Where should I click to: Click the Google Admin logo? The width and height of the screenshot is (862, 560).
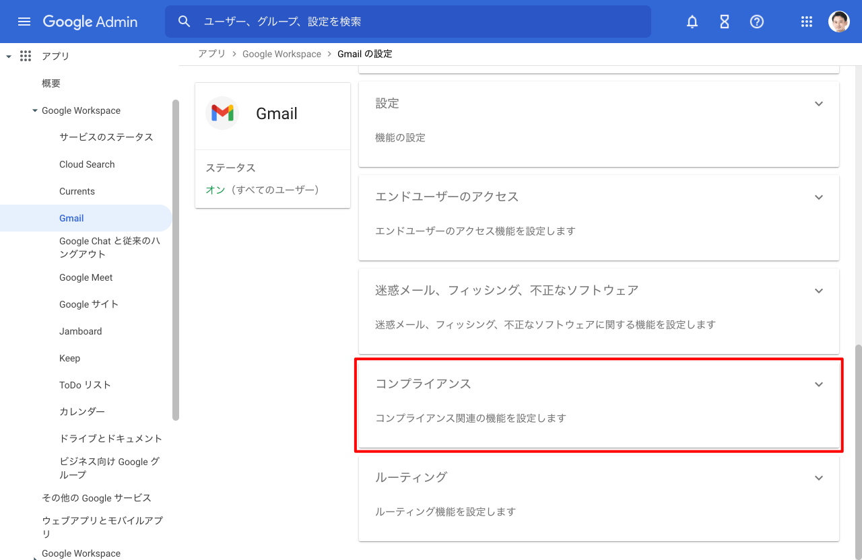[90, 22]
